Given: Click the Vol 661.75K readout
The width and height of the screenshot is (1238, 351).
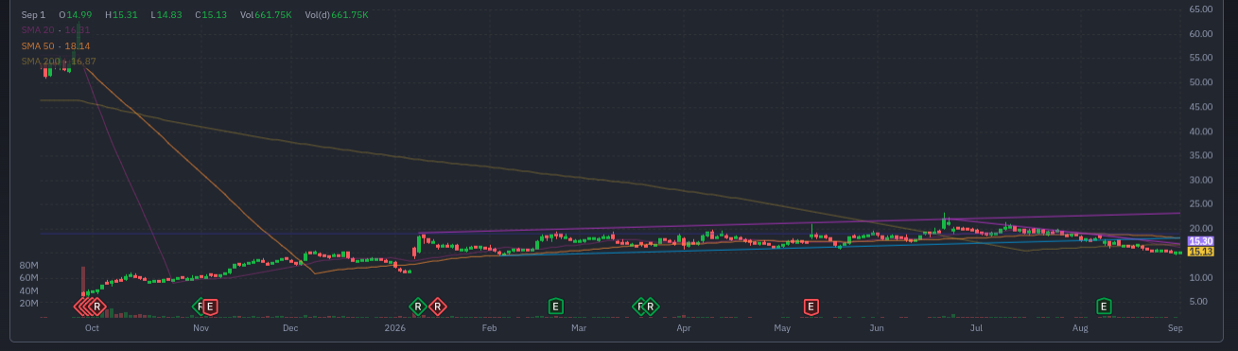Looking at the screenshot, I should 266,15.
